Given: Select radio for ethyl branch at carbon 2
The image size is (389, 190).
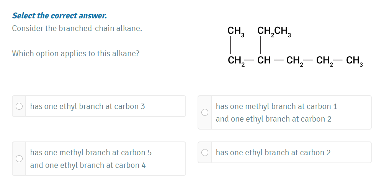Looking at the screenshot, I should (x=205, y=153).
